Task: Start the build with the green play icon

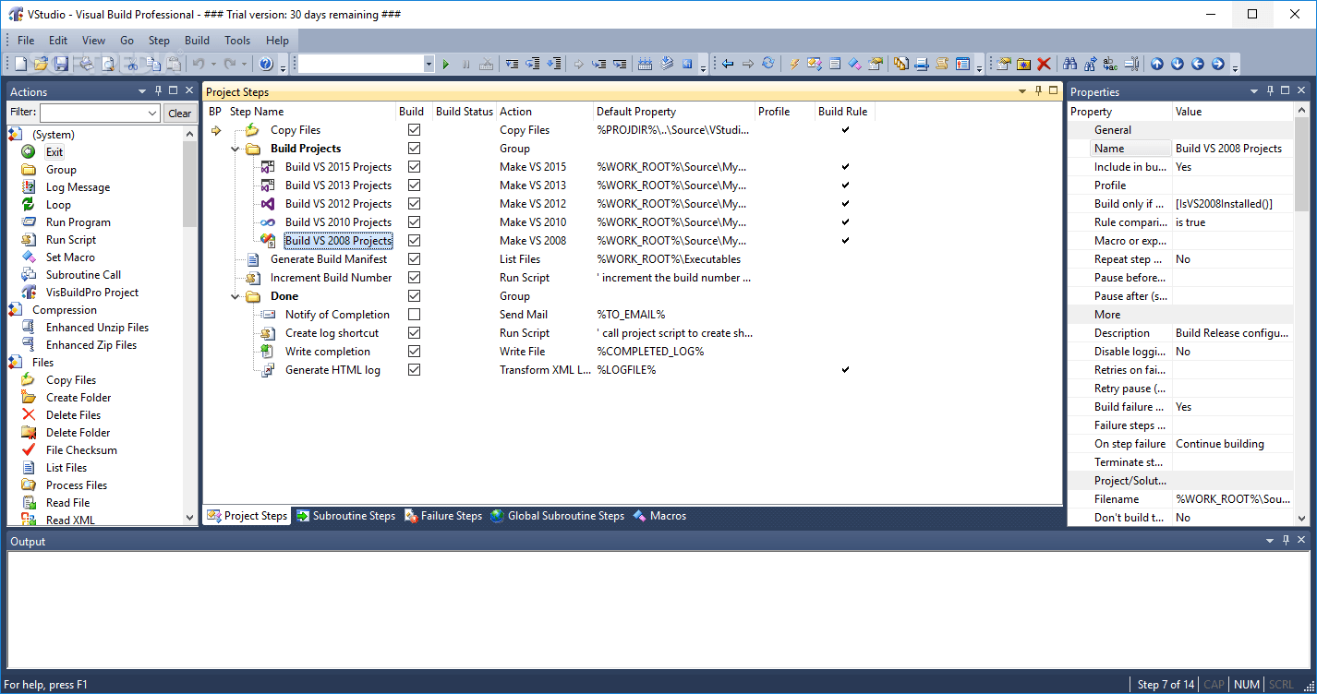Action: (x=446, y=64)
